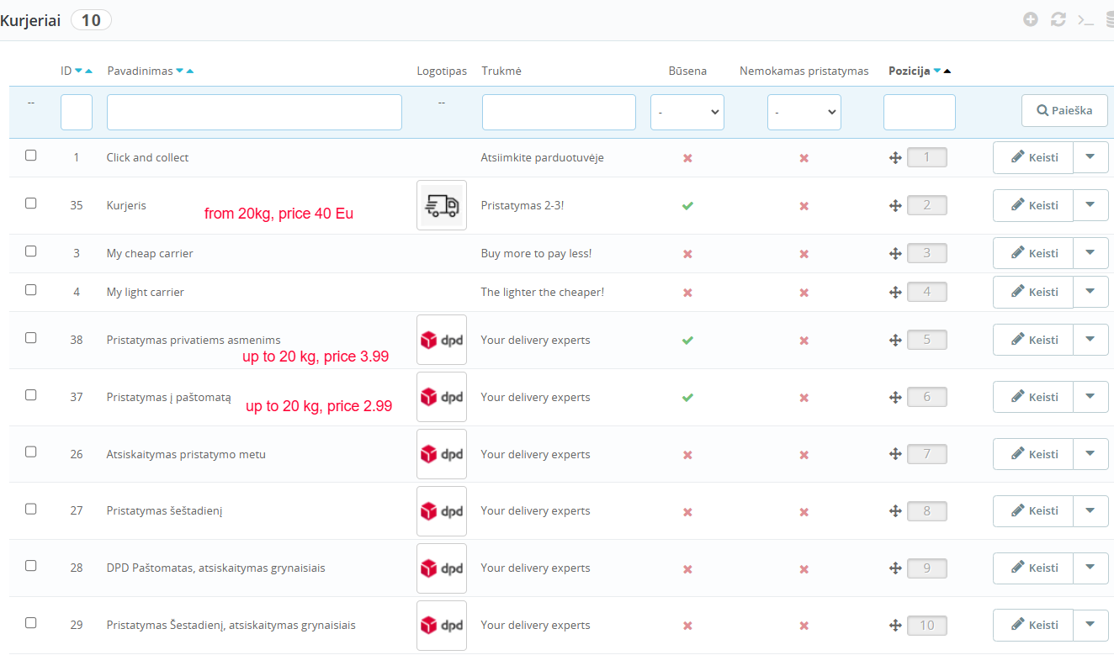Select checkbox for Kurjeris row
1114x671 pixels.
[x=31, y=203]
